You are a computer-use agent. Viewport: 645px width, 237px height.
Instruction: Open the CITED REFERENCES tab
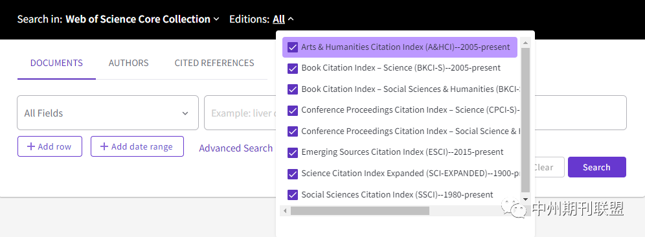pos(214,63)
